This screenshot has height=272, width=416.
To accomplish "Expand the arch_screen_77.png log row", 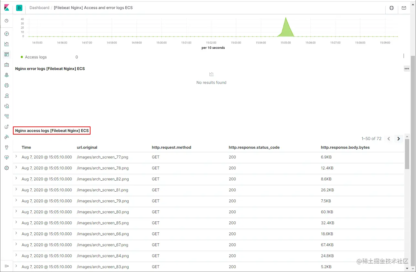I will click(x=16, y=156).
